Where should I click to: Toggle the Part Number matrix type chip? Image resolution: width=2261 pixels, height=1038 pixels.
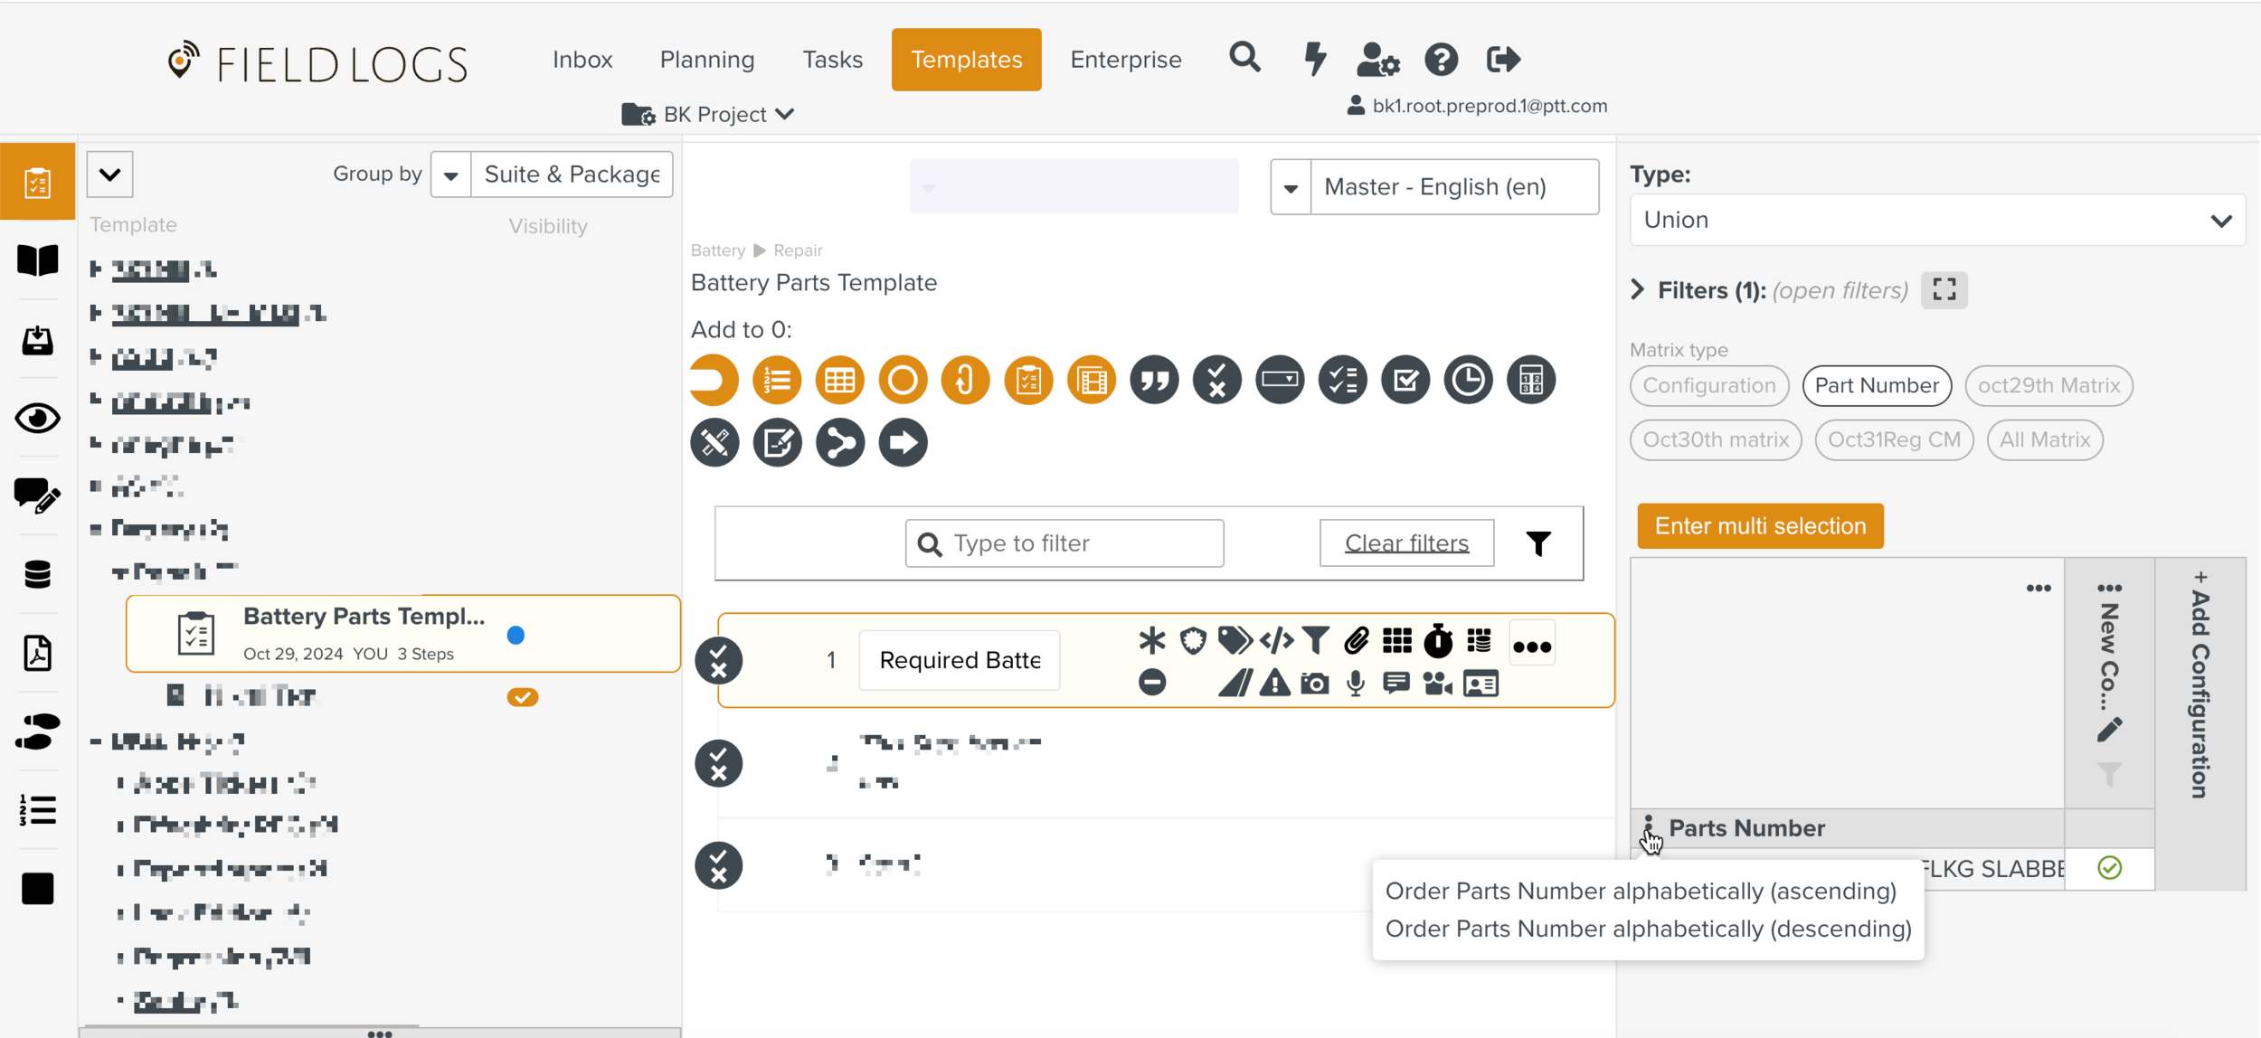pos(1876,386)
